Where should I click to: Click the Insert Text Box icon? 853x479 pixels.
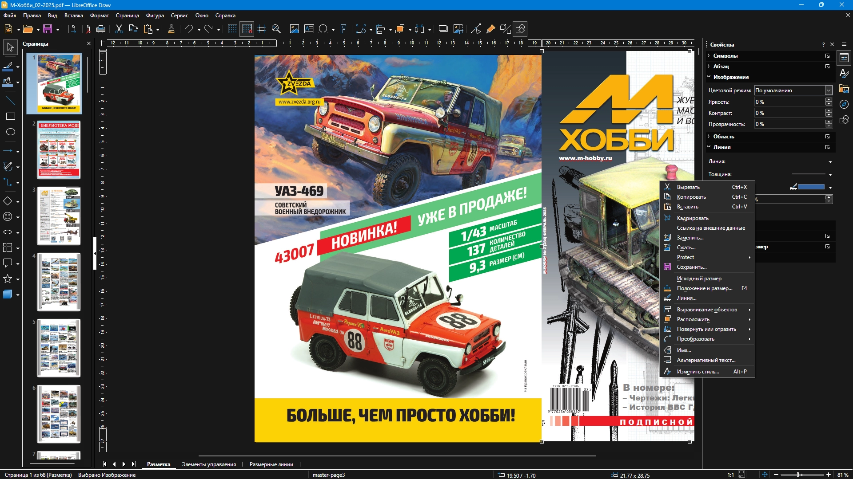coord(309,29)
